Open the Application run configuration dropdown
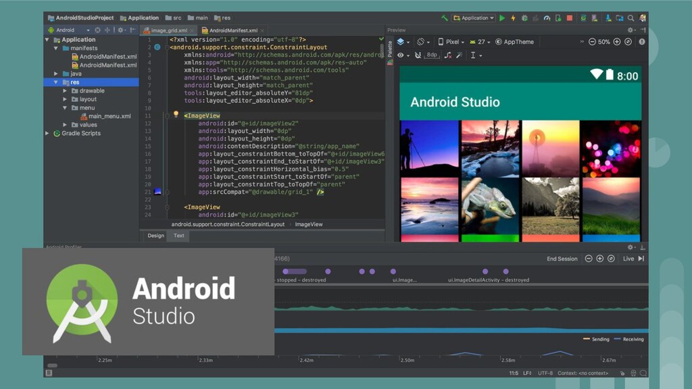 tap(474, 18)
